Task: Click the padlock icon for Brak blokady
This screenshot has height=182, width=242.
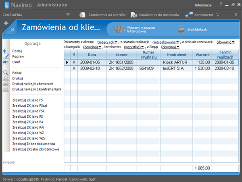Action: click(x=181, y=29)
